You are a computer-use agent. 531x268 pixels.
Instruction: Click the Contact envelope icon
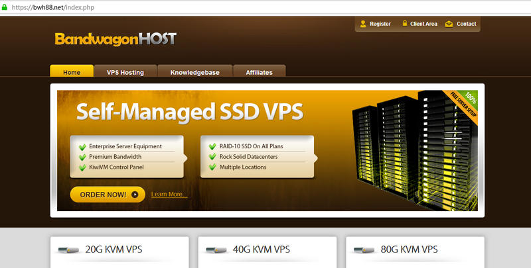(x=449, y=23)
